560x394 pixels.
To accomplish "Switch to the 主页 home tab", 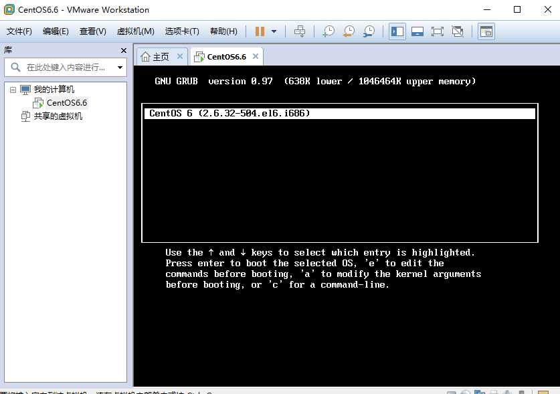I will tap(161, 57).
